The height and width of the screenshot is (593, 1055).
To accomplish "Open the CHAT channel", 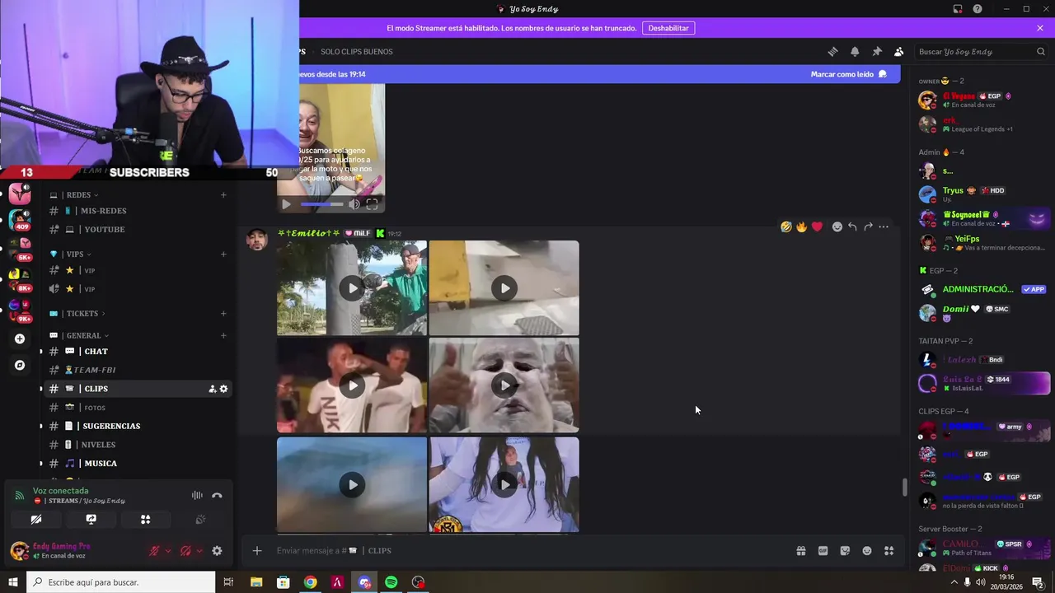I will [x=137, y=352].
